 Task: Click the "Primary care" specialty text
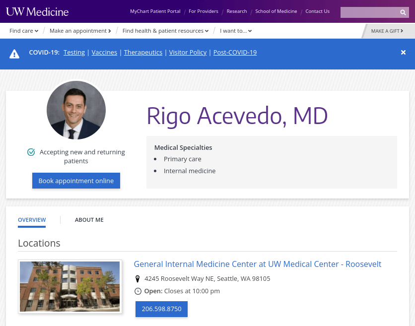point(182,159)
